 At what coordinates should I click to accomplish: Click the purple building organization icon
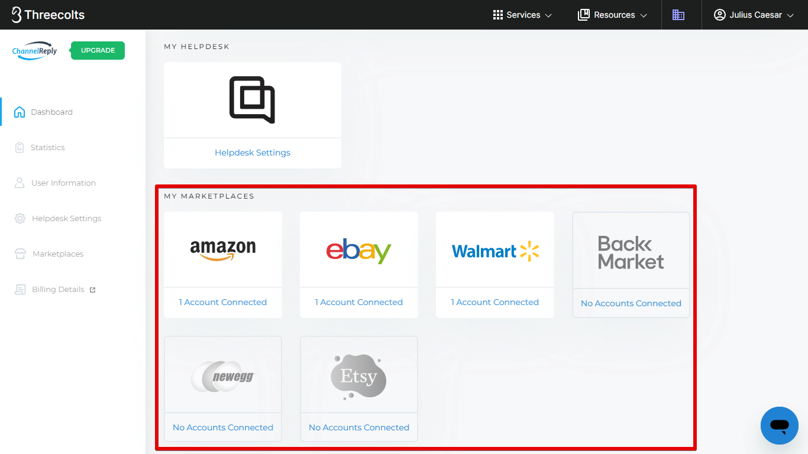tap(678, 15)
